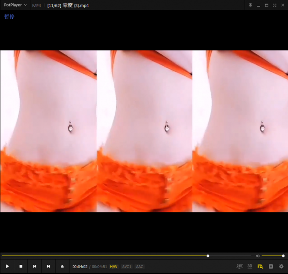The width and height of the screenshot is (288, 274).
Task: Click the elapsed time display 00:04:02
Action: click(x=80, y=267)
